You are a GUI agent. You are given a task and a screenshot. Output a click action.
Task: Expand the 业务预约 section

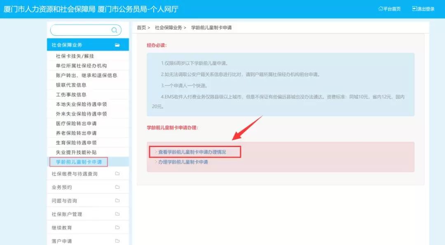pyautogui.click(x=88, y=187)
